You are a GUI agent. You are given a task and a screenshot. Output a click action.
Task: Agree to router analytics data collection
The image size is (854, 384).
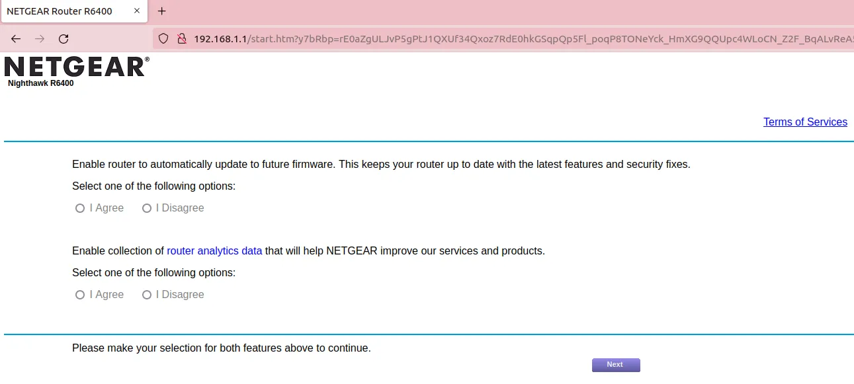[80, 295]
